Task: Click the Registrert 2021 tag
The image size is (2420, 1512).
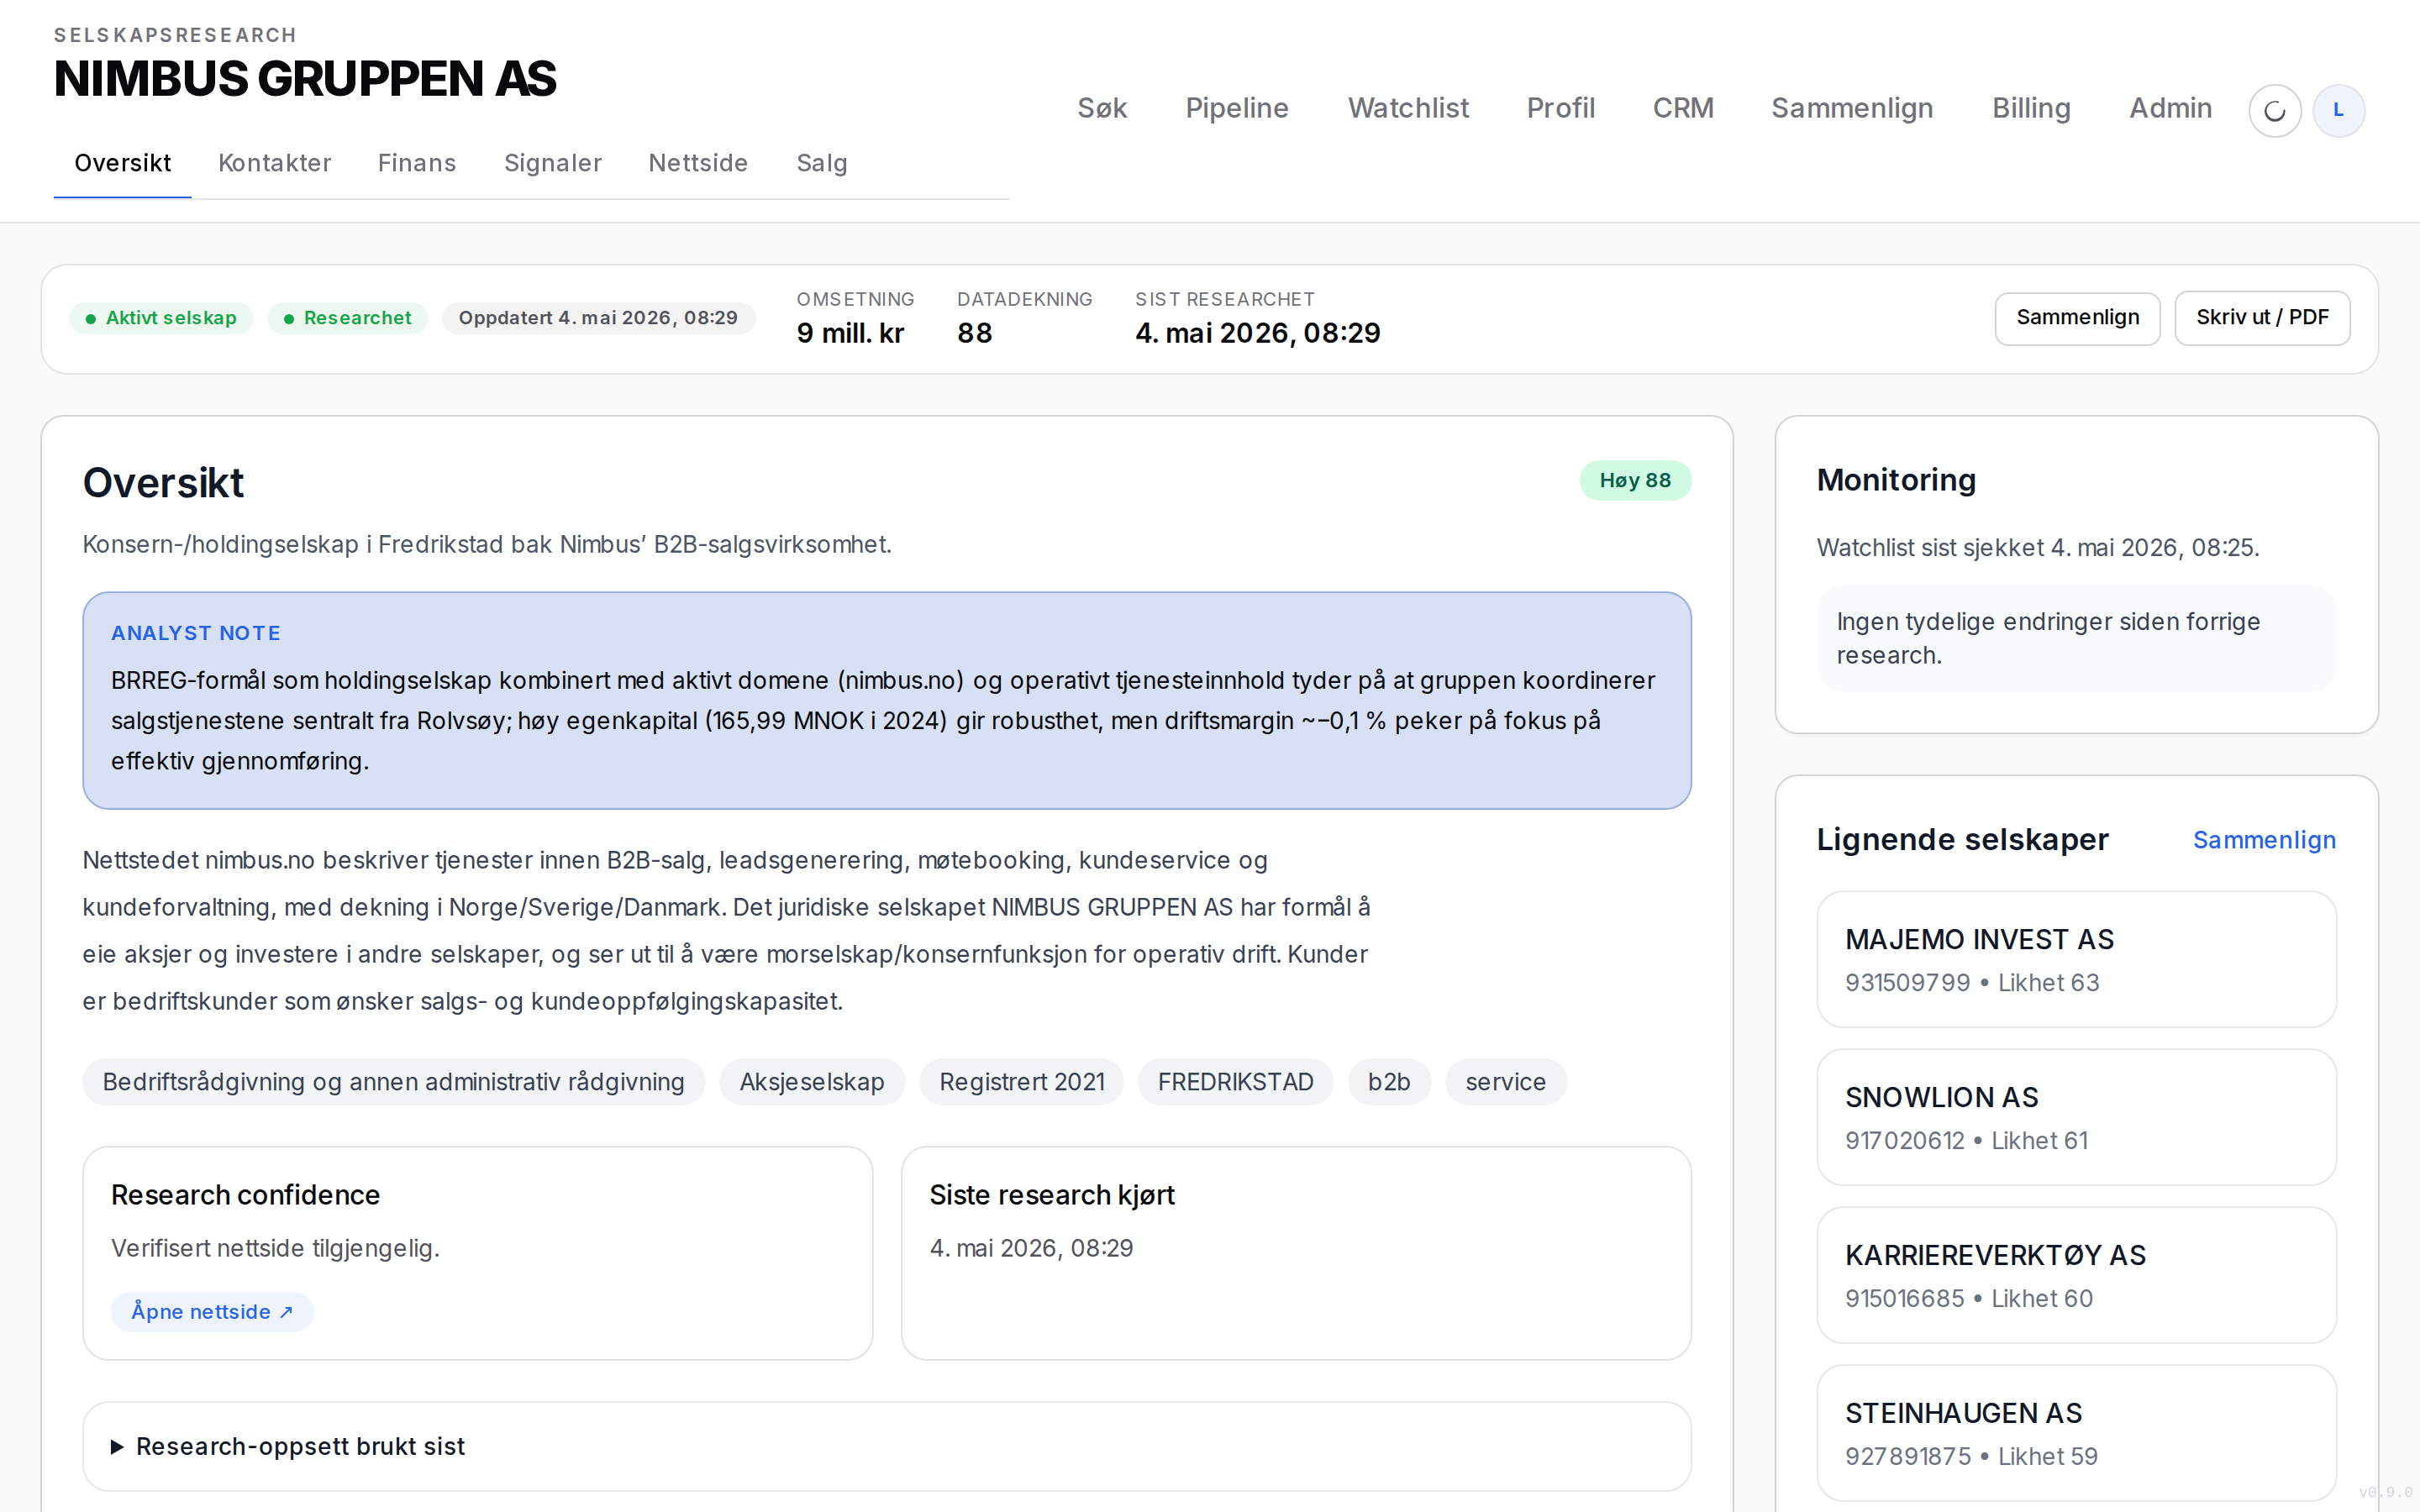Action: click(x=1021, y=1082)
